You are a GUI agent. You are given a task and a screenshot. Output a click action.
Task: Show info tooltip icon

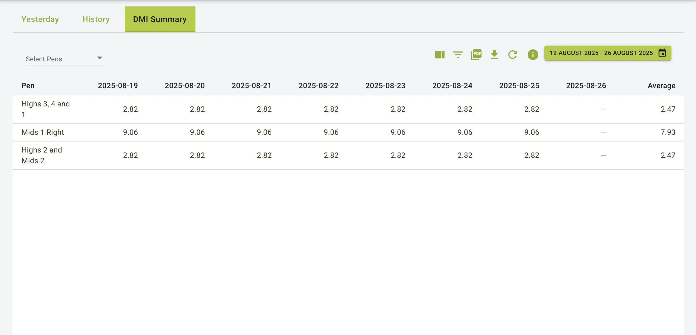click(533, 55)
